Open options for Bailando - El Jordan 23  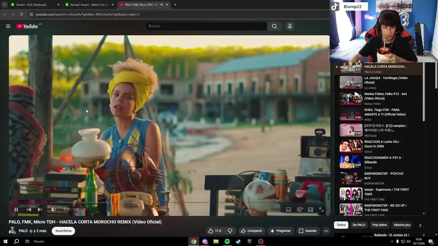pos(424,235)
